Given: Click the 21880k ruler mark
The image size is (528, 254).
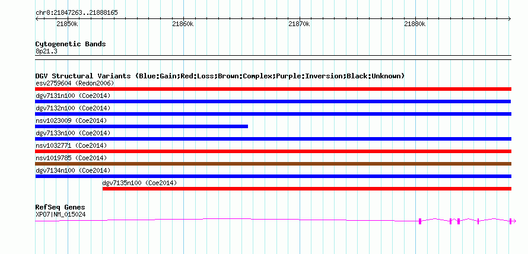Looking at the screenshot, I should tap(415, 24).
